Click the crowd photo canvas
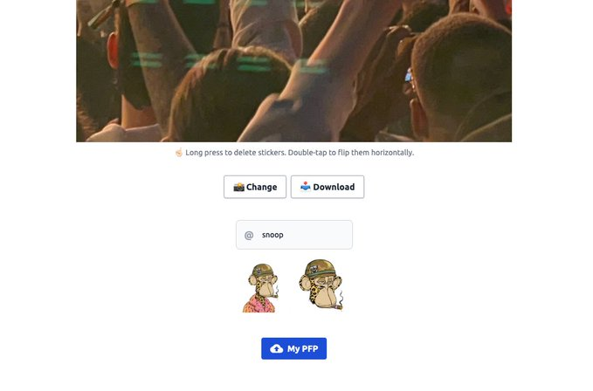The width and height of the screenshot is (593, 391). 293,71
